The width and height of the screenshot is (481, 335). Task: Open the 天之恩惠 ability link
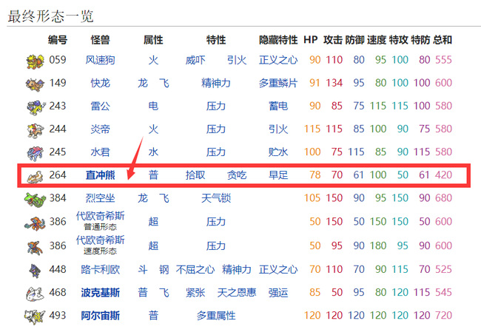237,292
